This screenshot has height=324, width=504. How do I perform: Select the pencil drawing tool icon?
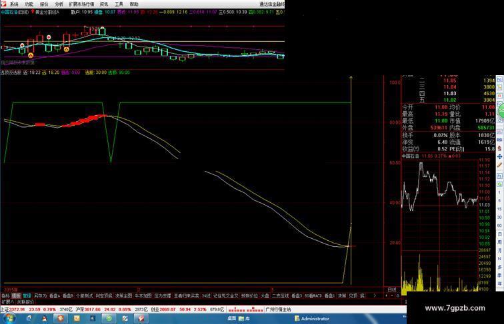point(499,165)
